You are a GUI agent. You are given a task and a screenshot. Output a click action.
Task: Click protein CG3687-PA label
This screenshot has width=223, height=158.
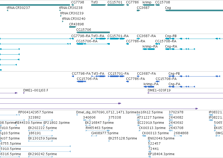click(x=146, y=74)
